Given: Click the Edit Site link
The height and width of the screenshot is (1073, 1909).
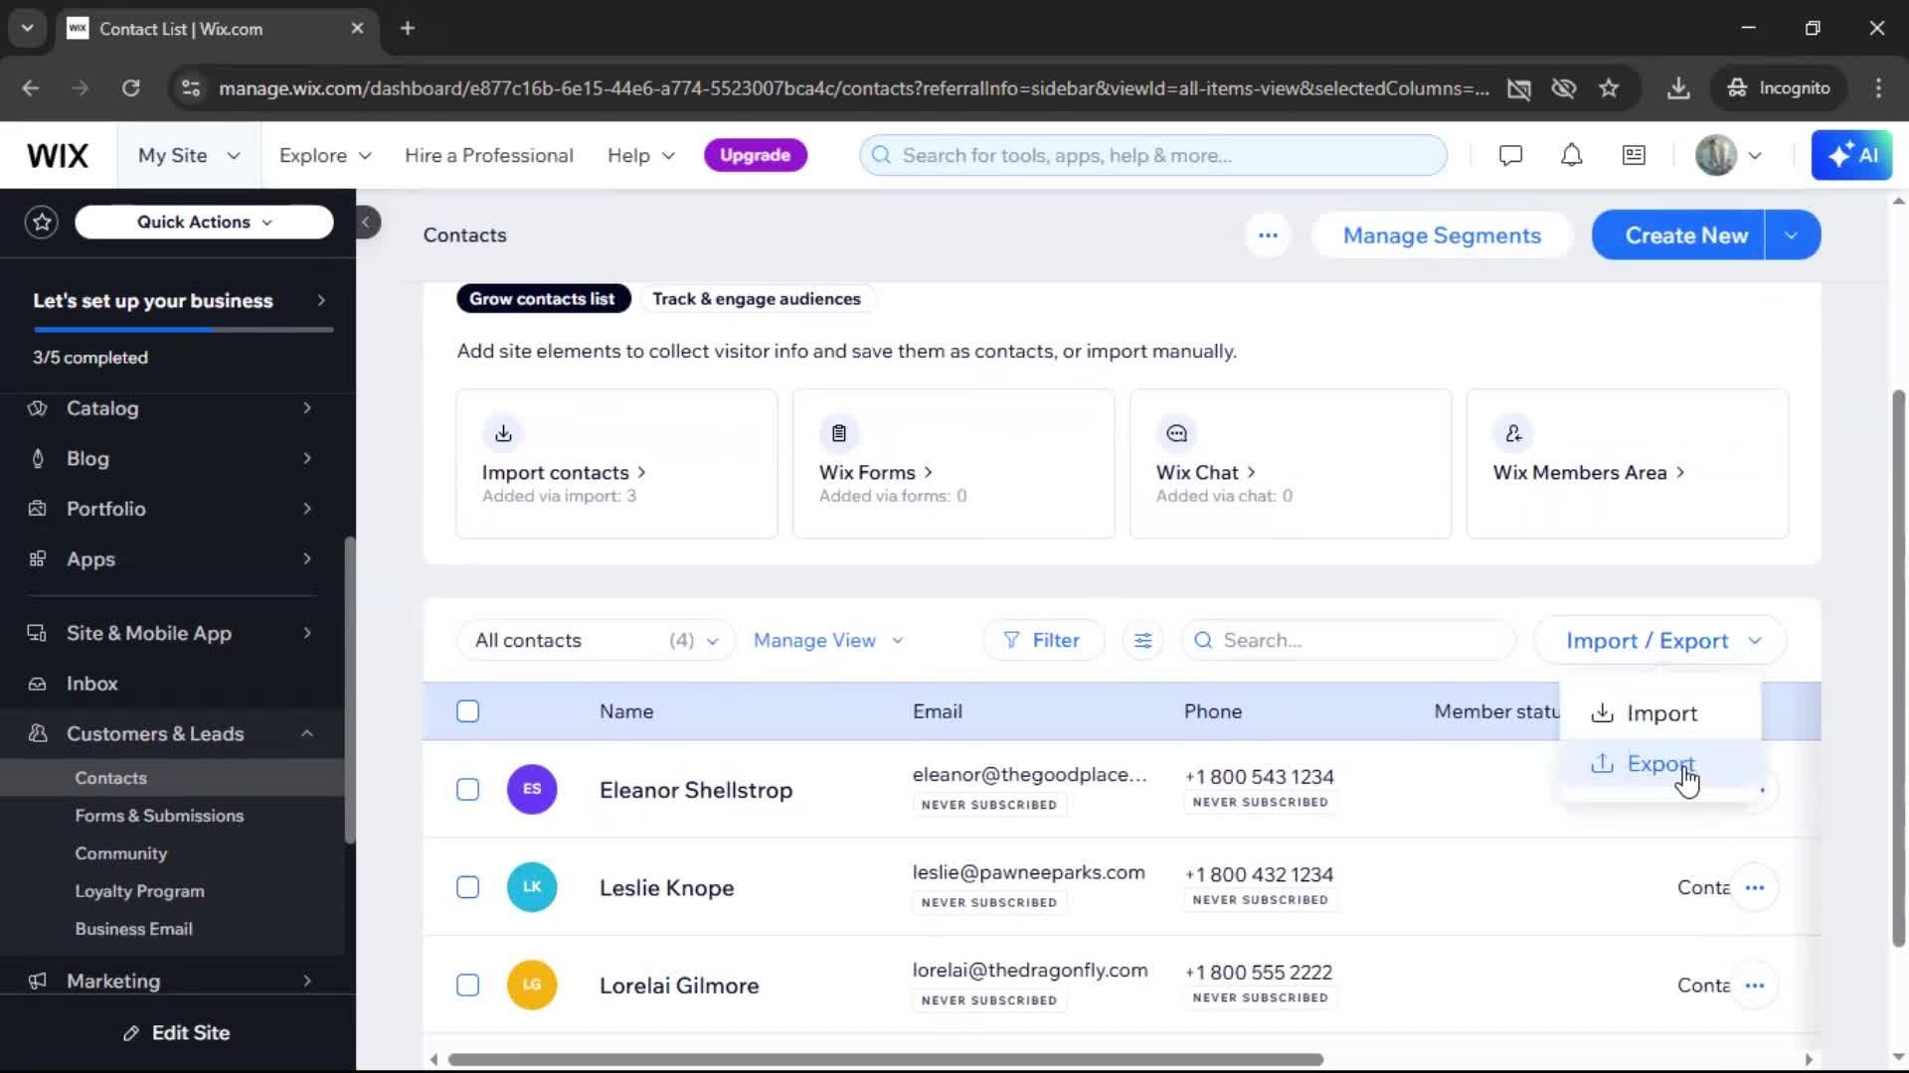Looking at the screenshot, I should click(x=177, y=1033).
